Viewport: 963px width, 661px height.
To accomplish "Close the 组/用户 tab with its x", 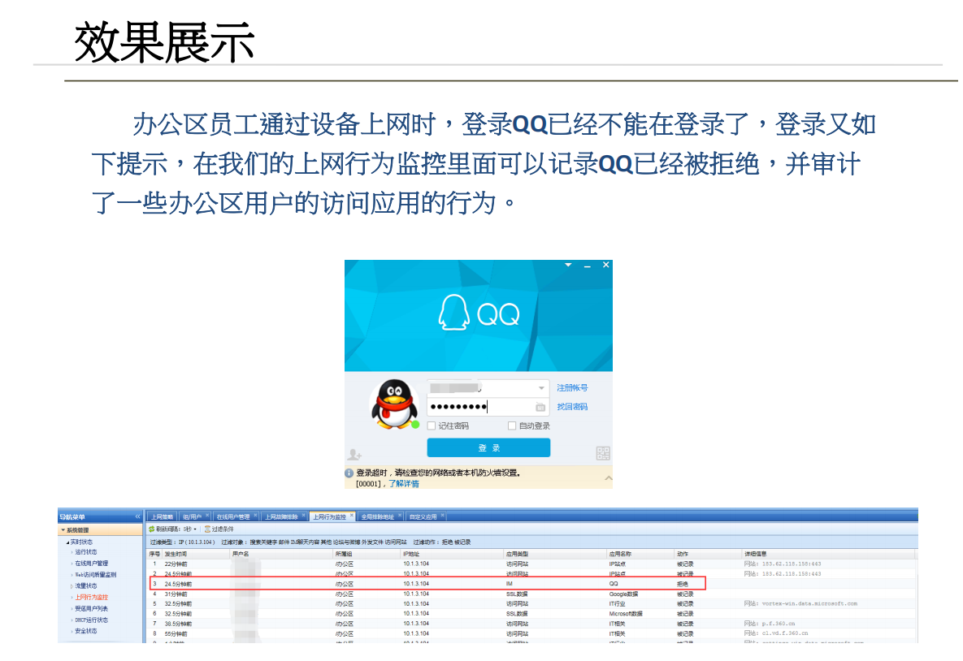I will click(207, 516).
